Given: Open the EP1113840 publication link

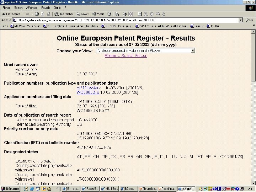Looking at the screenshot, I should (x=87, y=88).
